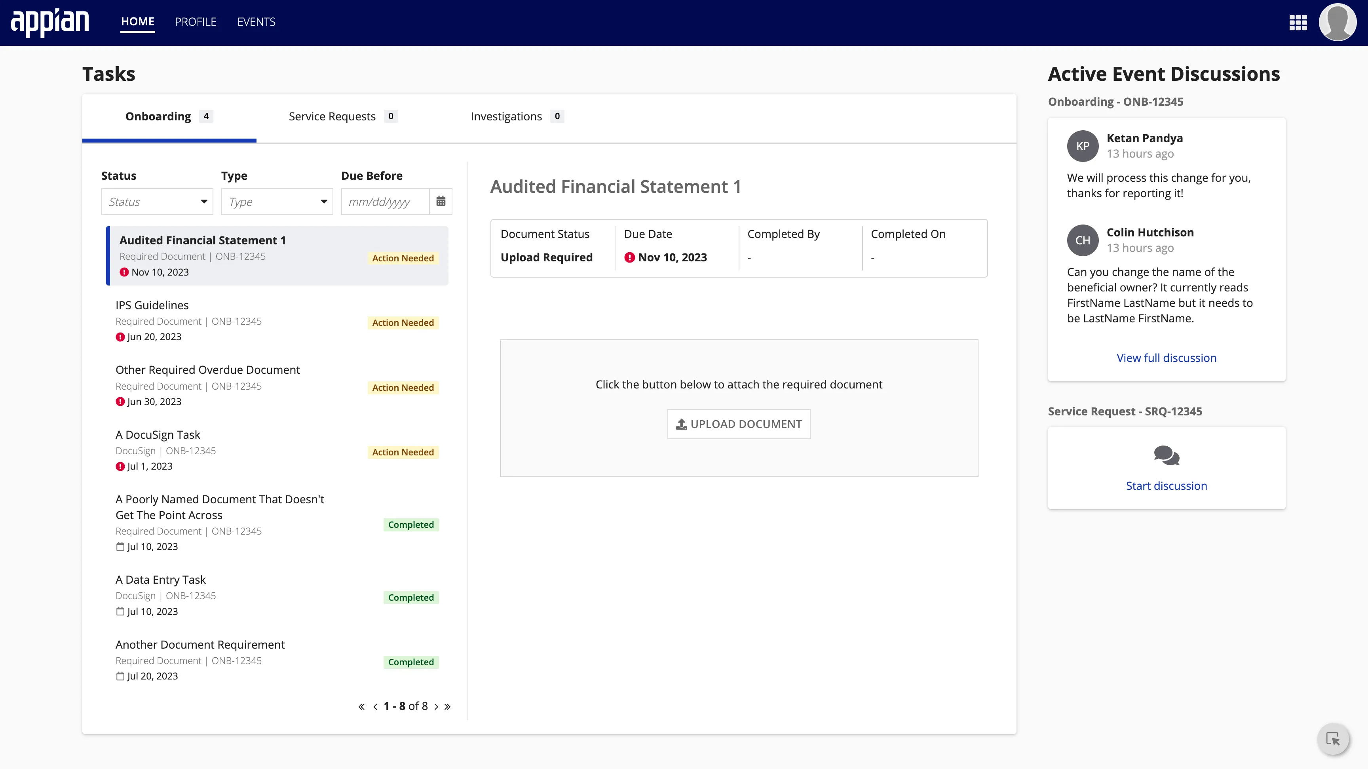Open the Status filter dropdown

coord(157,201)
